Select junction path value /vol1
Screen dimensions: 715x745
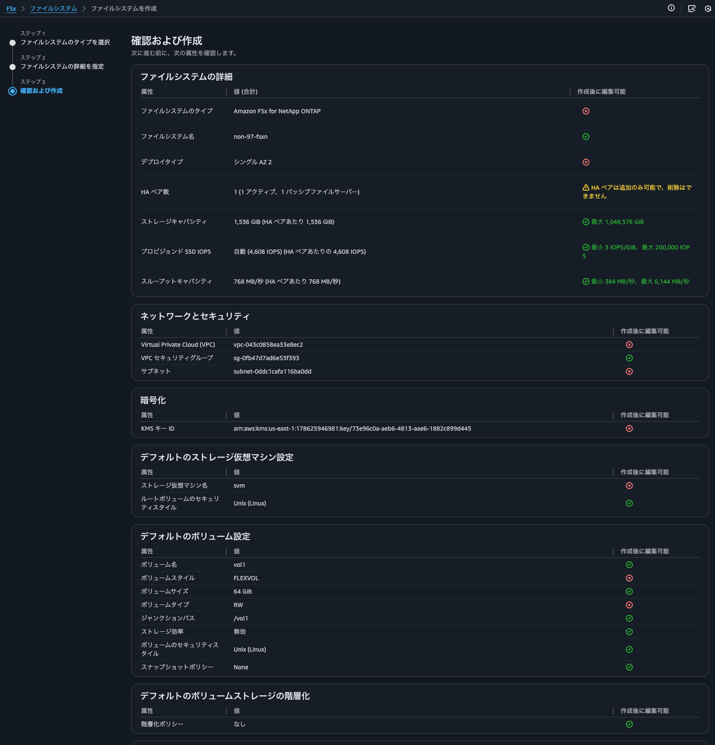click(x=241, y=618)
